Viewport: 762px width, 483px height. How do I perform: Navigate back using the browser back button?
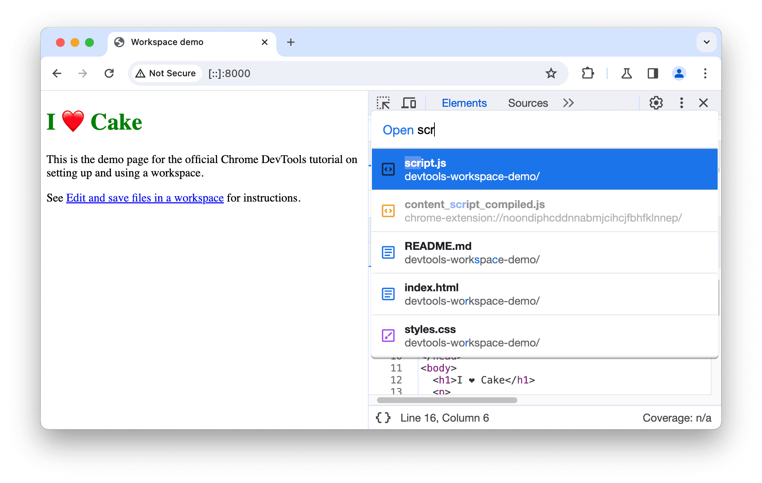point(57,73)
